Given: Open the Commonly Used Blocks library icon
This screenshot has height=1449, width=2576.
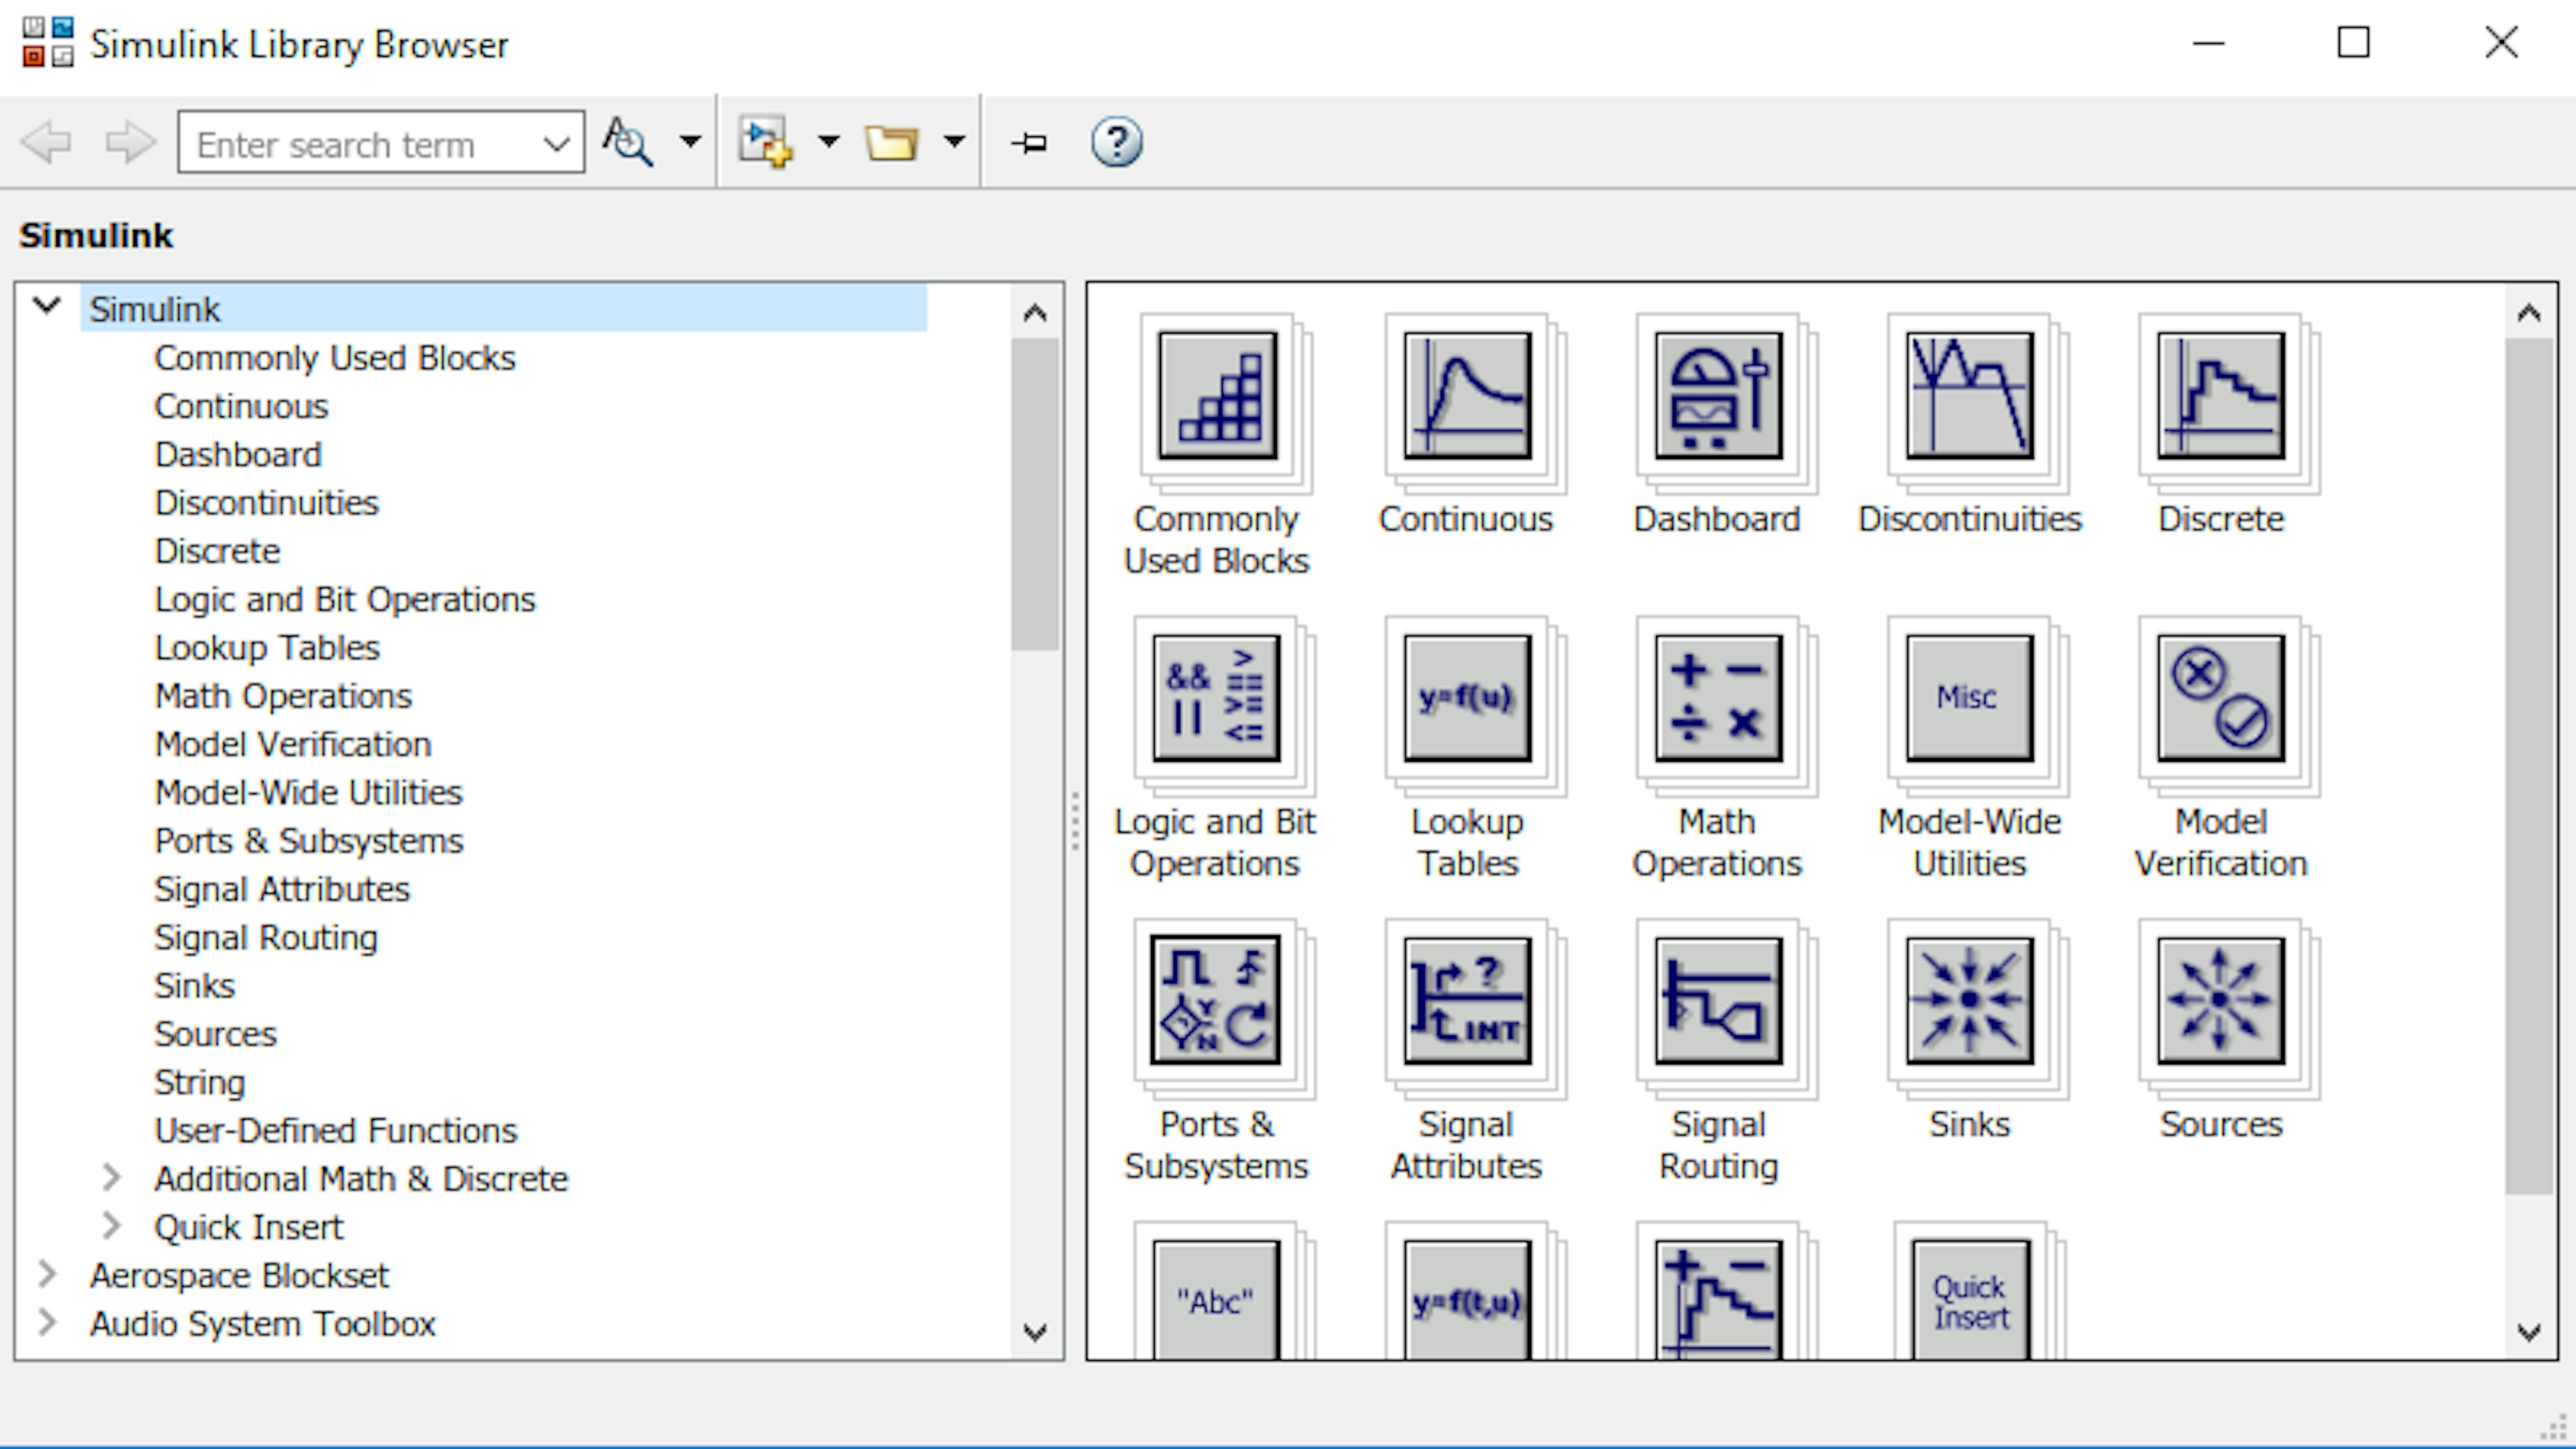Looking at the screenshot, I should click(x=1218, y=396).
